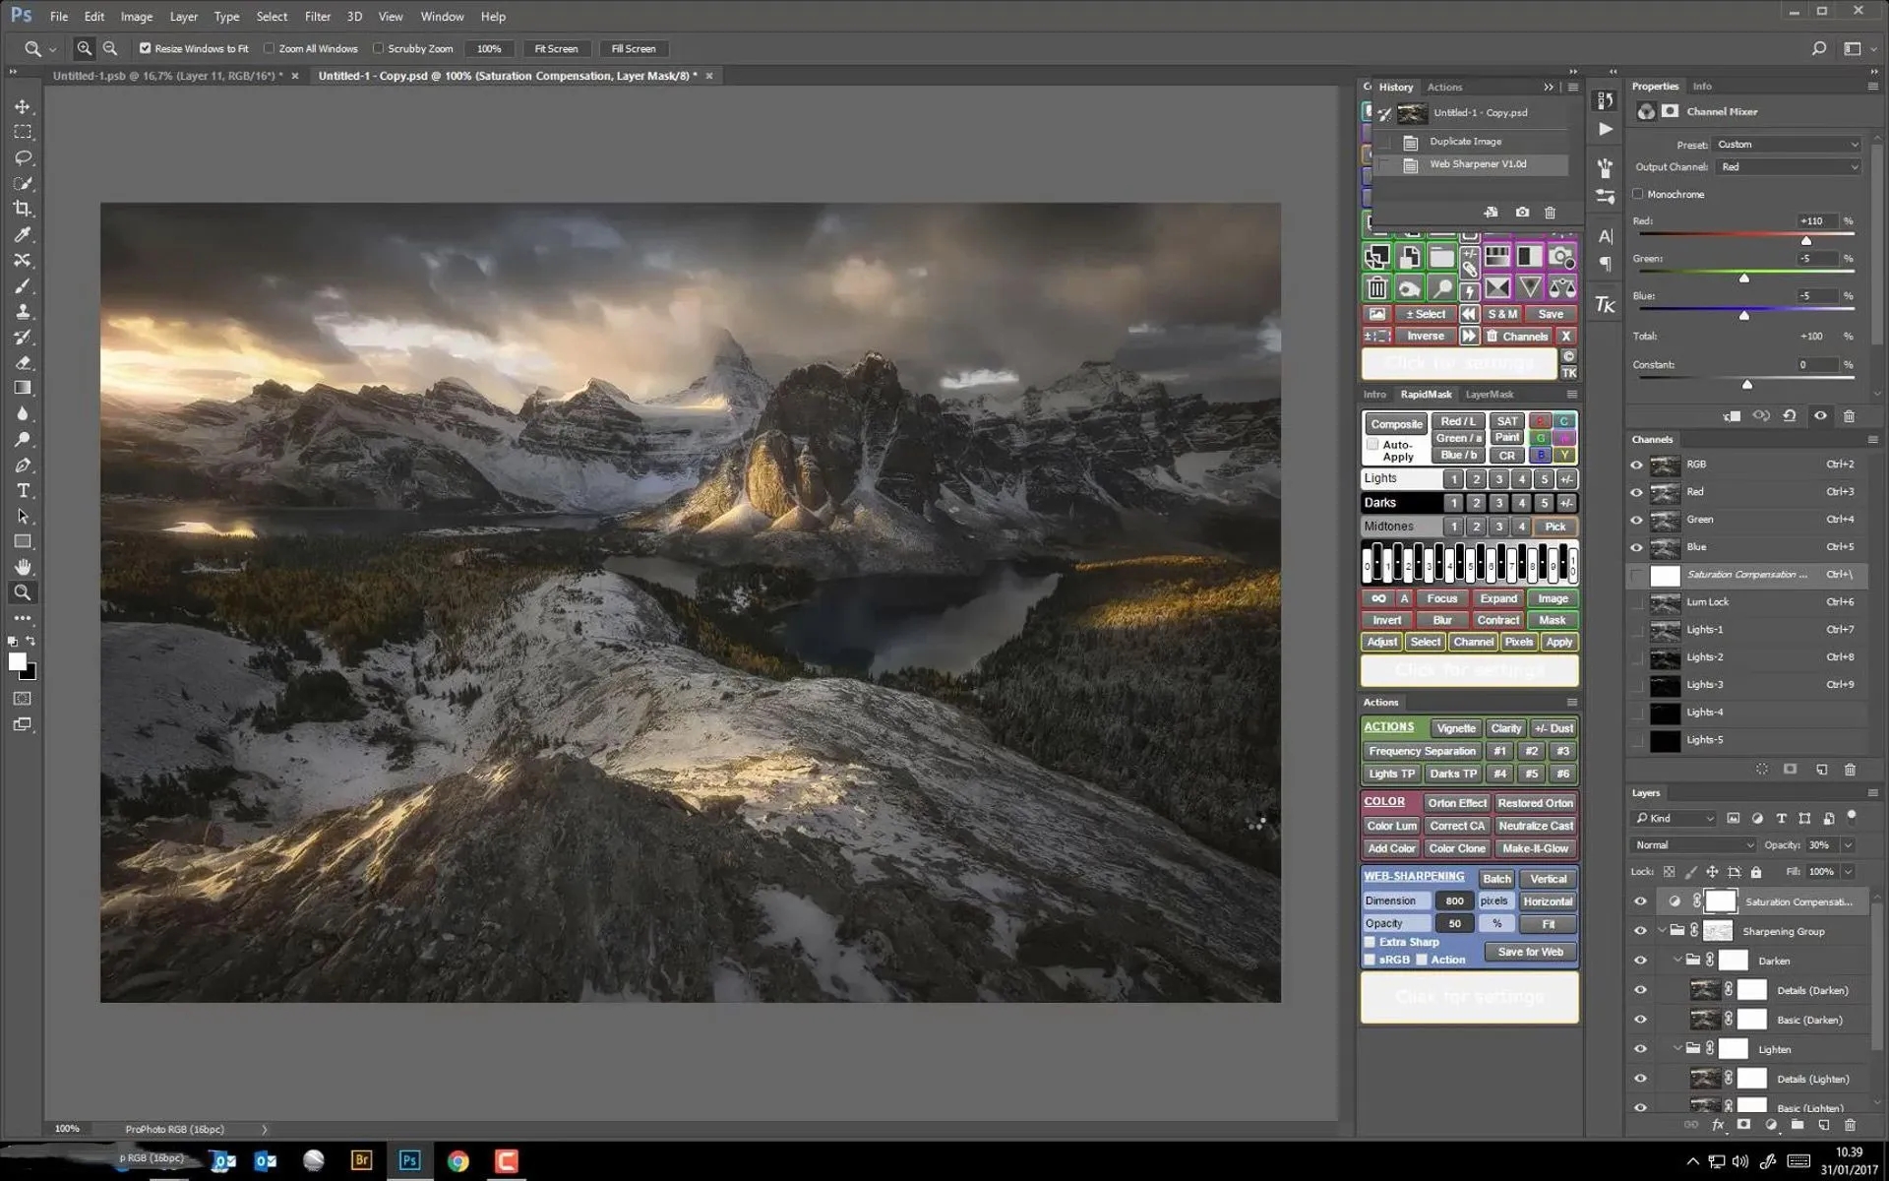Select the Move tool in toolbar
This screenshot has height=1181, width=1889.
(22, 106)
